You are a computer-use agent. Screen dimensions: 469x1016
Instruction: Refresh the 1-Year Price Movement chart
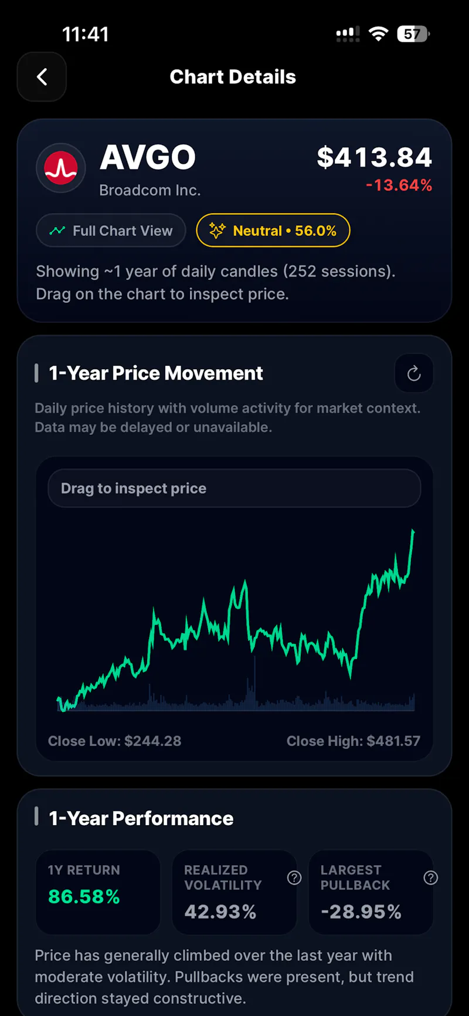(x=414, y=373)
